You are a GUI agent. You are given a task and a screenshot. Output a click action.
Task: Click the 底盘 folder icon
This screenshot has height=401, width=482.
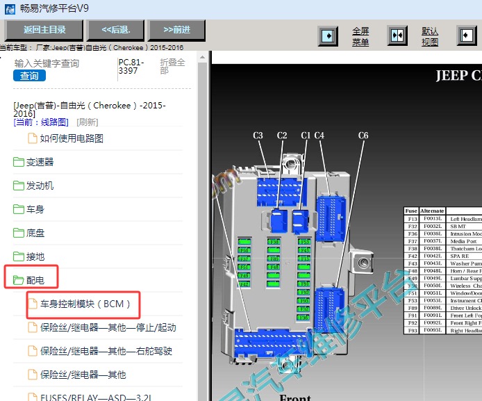[x=19, y=233]
